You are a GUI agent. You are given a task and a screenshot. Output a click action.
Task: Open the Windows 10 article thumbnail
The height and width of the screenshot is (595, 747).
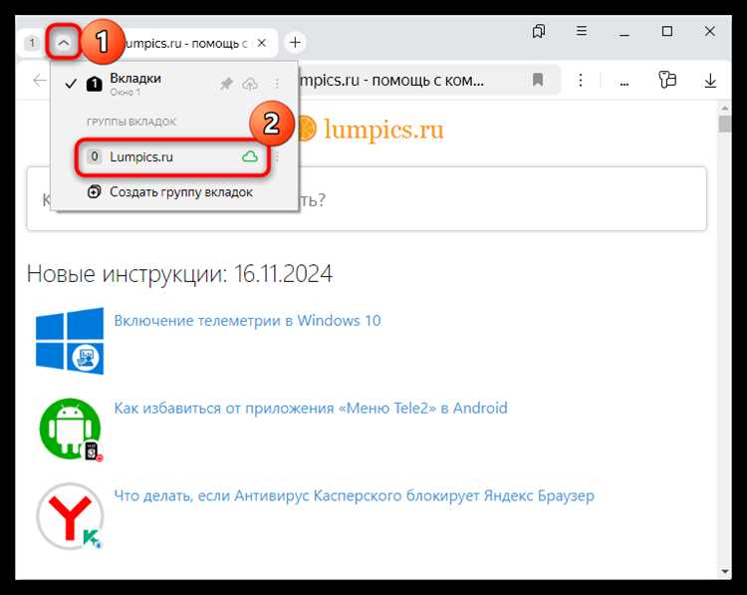coord(70,341)
